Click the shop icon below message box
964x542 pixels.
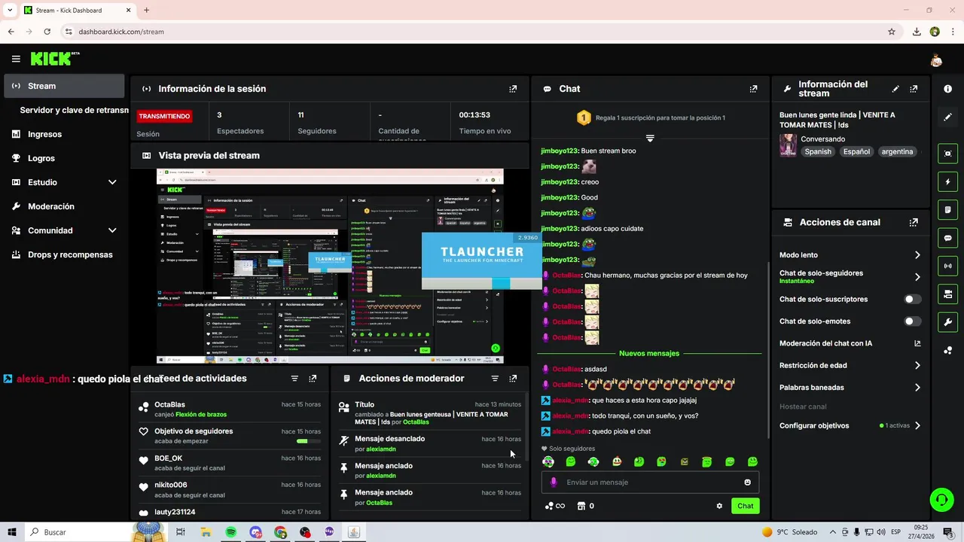[x=581, y=507]
